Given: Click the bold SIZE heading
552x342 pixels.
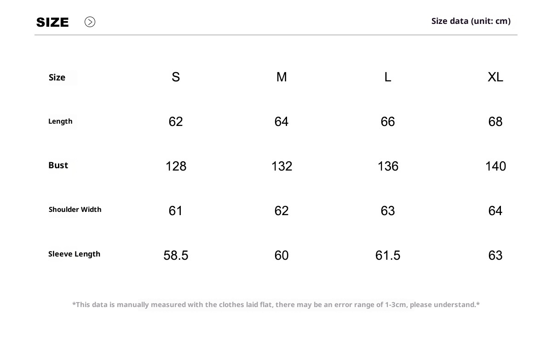Looking at the screenshot, I should [x=52, y=22].
